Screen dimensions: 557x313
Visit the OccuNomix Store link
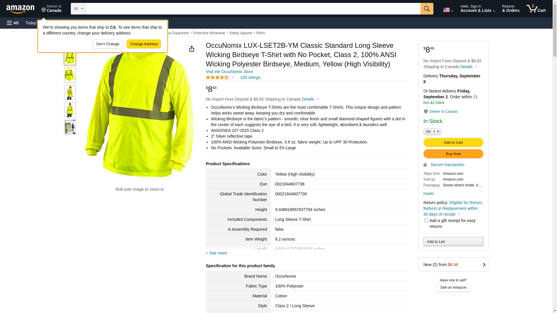click(x=229, y=72)
